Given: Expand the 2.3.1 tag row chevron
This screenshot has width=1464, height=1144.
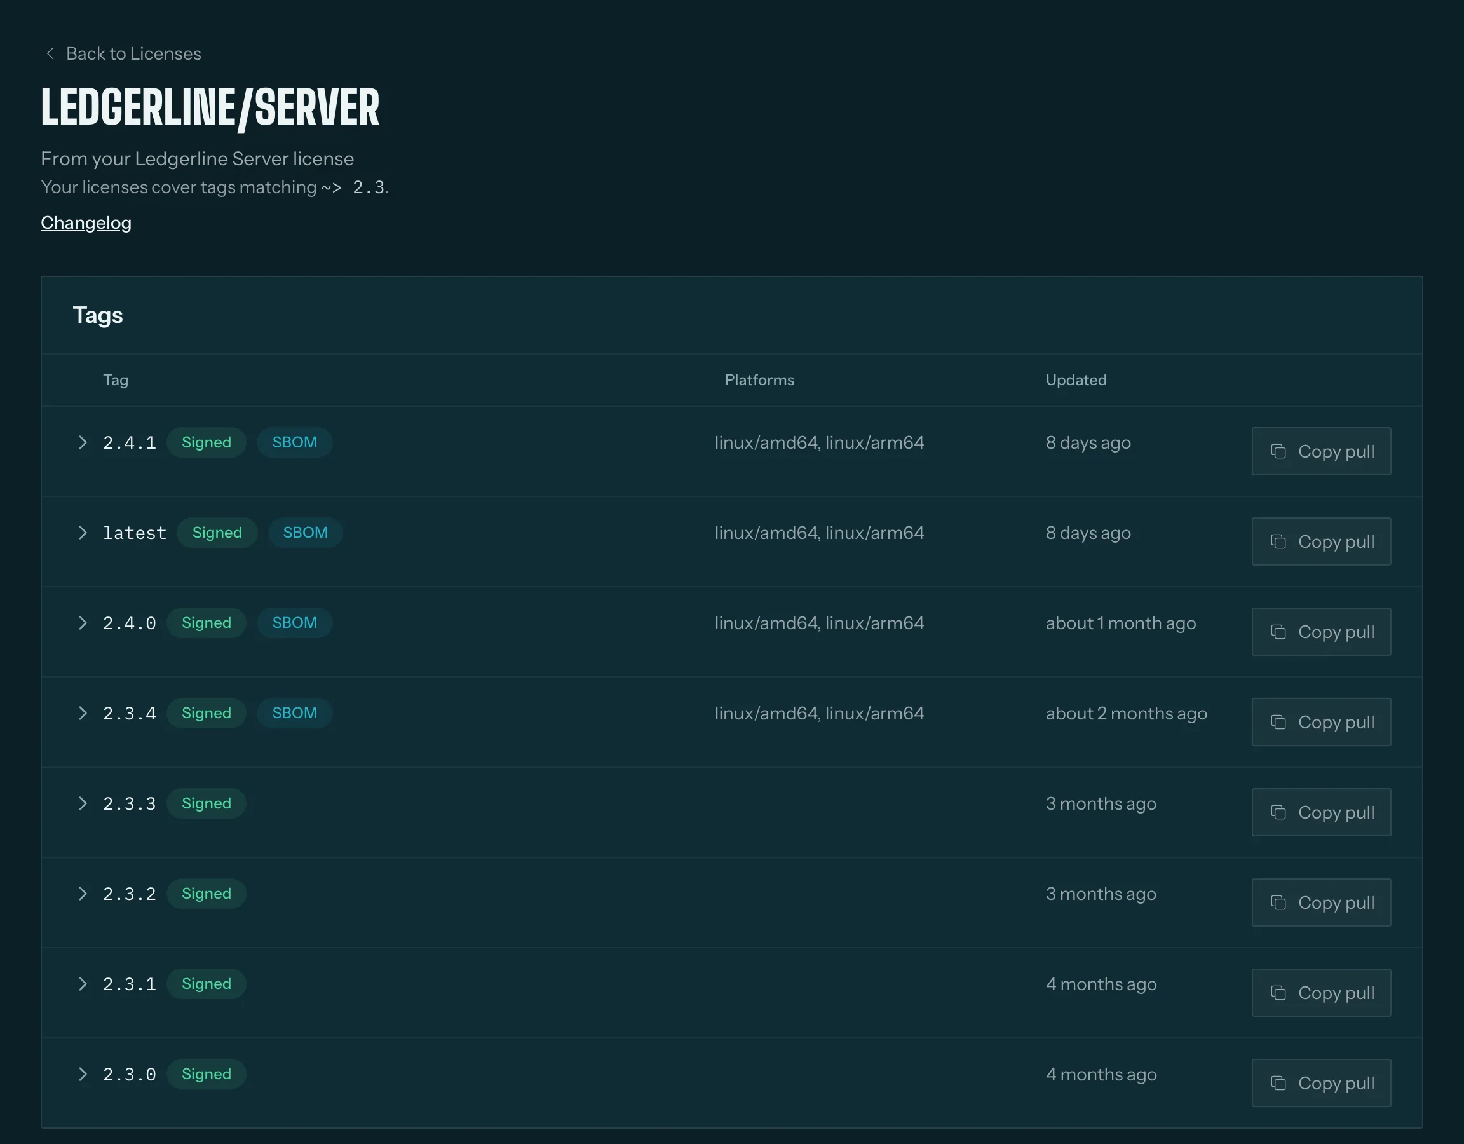Looking at the screenshot, I should [83, 984].
